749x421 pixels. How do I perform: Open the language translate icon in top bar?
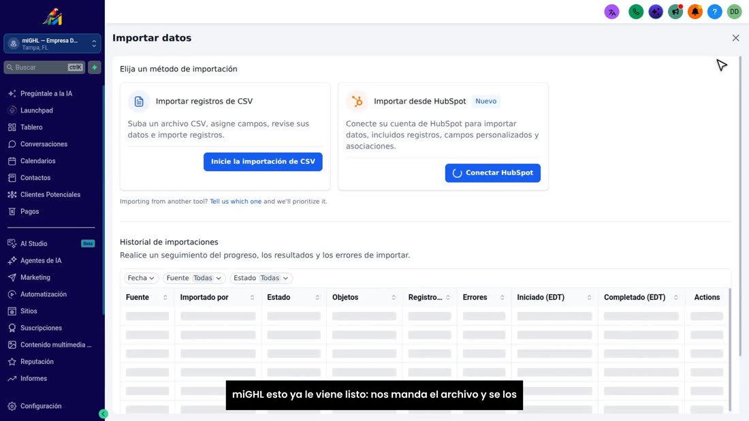pos(611,12)
